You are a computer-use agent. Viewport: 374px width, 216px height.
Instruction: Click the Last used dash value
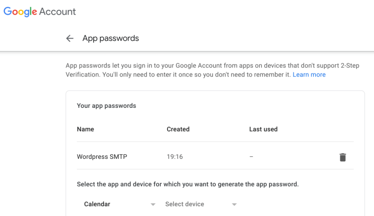[251, 157]
